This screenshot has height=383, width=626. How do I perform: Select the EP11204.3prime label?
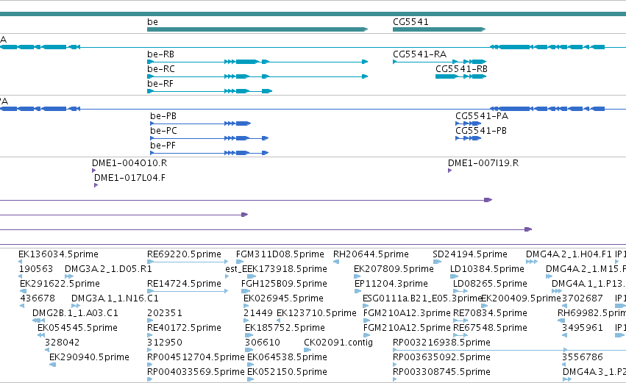(391, 284)
